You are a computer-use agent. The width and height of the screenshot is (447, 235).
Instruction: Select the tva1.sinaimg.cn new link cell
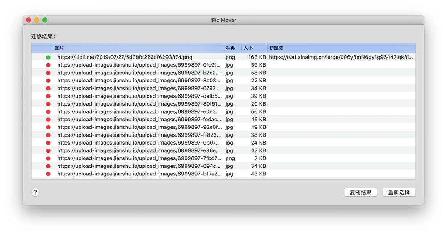[341, 57]
